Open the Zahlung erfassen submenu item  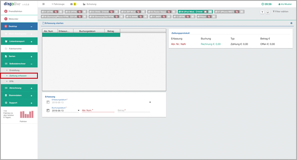point(19,76)
